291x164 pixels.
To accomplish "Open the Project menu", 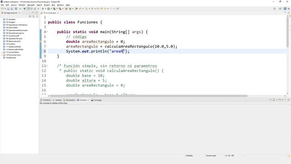I will coord(47,5).
